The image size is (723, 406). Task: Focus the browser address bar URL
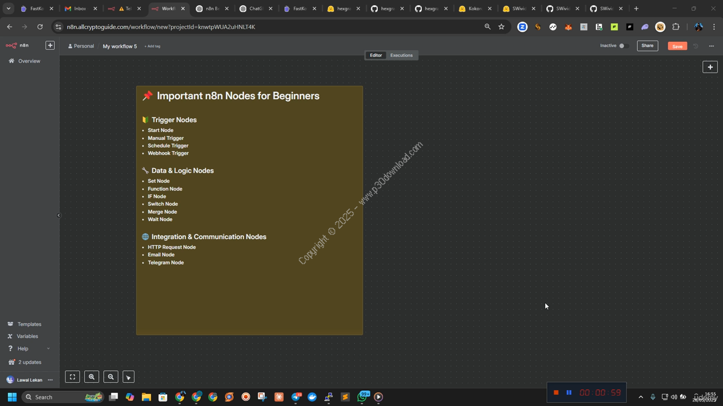pos(161,27)
